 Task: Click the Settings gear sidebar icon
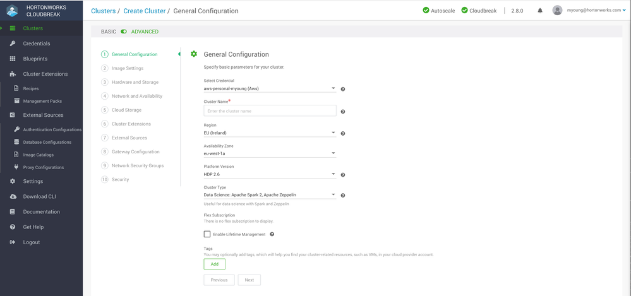(x=13, y=181)
